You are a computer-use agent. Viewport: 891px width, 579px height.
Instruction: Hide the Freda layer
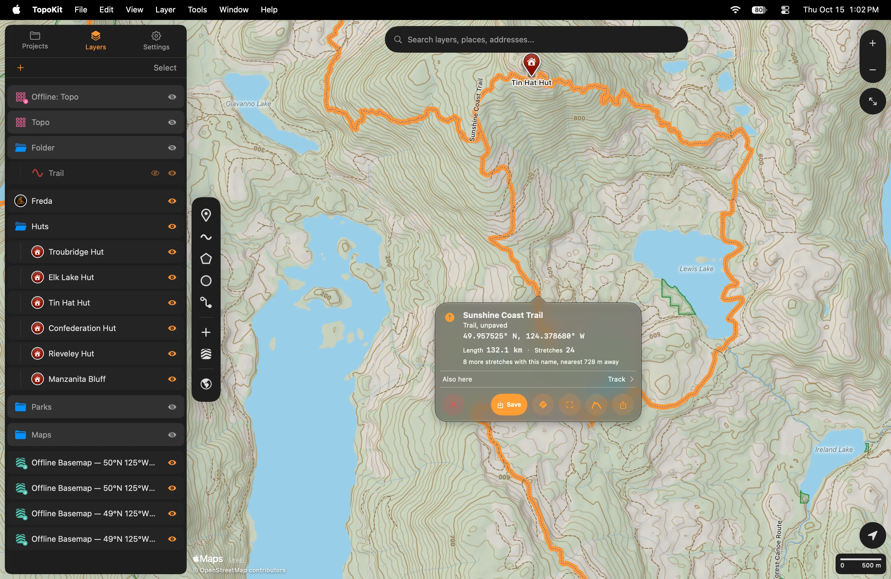tap(172, 201)
